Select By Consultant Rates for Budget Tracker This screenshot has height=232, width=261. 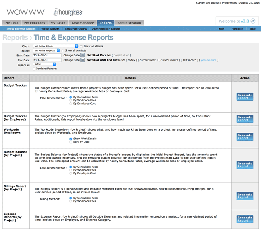(71, 97)
